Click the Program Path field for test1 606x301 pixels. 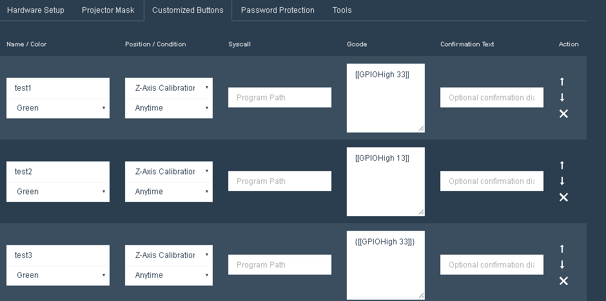tap(280, 98)
